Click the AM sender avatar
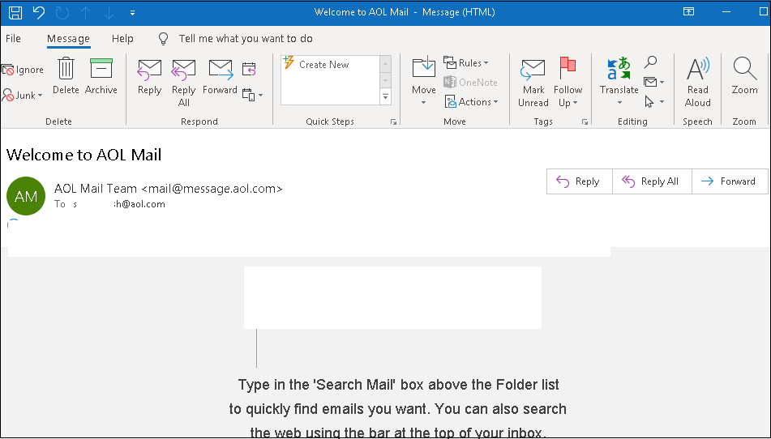This screenshot has height=439, width=771. 26,196
